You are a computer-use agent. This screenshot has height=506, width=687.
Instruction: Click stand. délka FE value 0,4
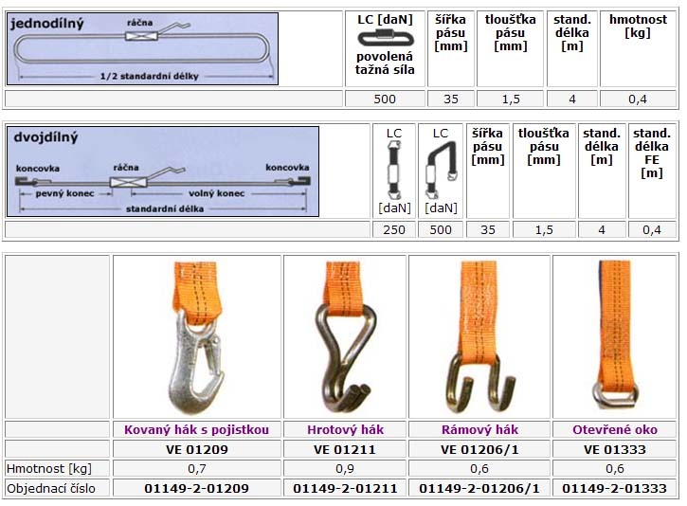point(652,229)
